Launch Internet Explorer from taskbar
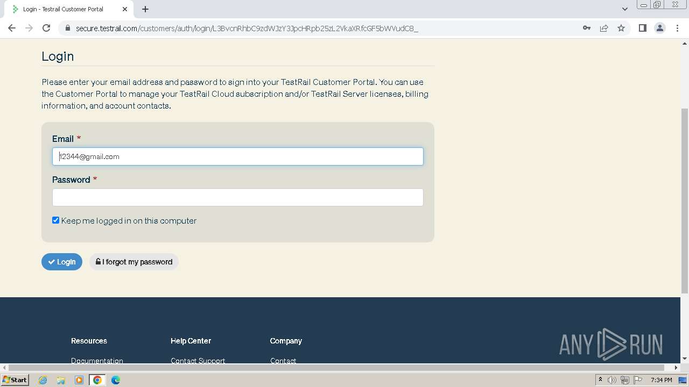Viewport: 689px width, 387px height. (43, 380)
